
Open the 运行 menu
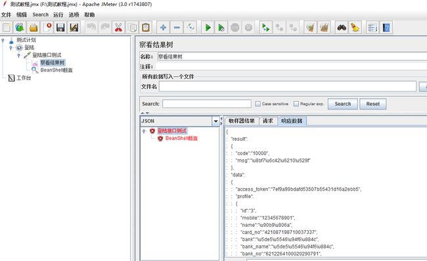click(x=58, y=14)
